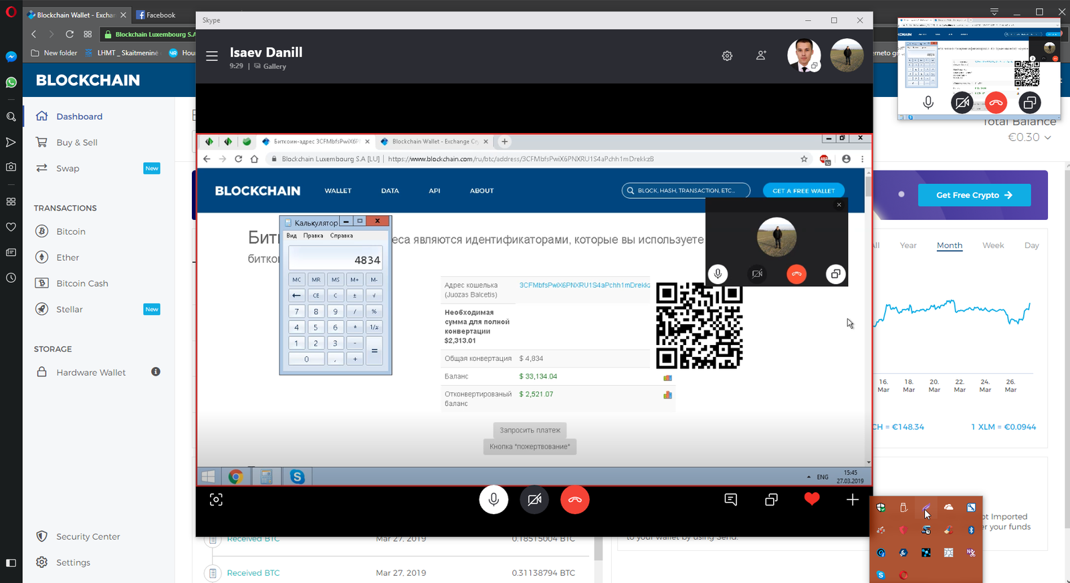Open the Opera tab menu dropdown
Viewport: 1070px width, 583px height.
click(x=994, y=11)
